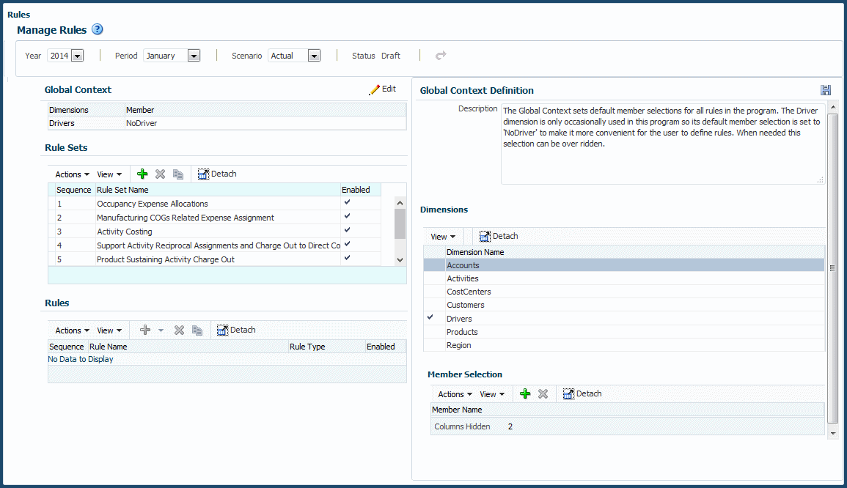Viewport: 847px width, 488px height.
Task: Open Rule Sets View menu
Action: [109, 174]
